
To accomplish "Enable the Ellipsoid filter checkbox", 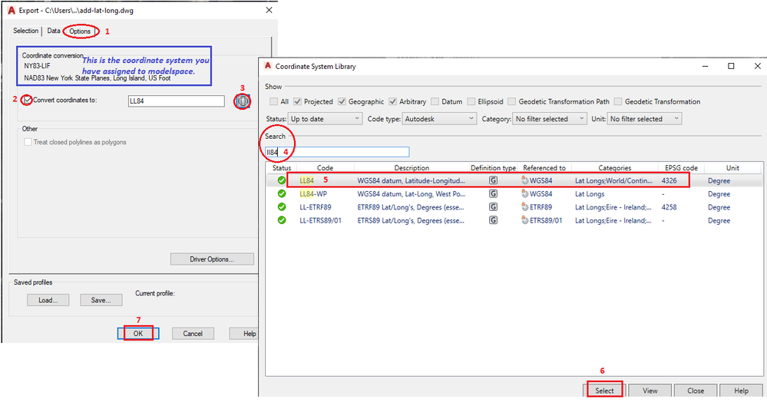I will pyautogui.click(x=471, y=101).
